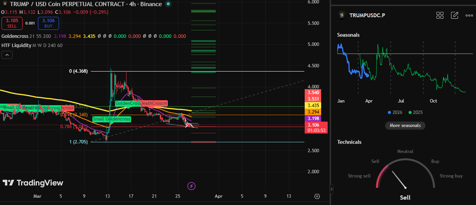
Task: Open the More seasonals button
Action: coord(405,125)
